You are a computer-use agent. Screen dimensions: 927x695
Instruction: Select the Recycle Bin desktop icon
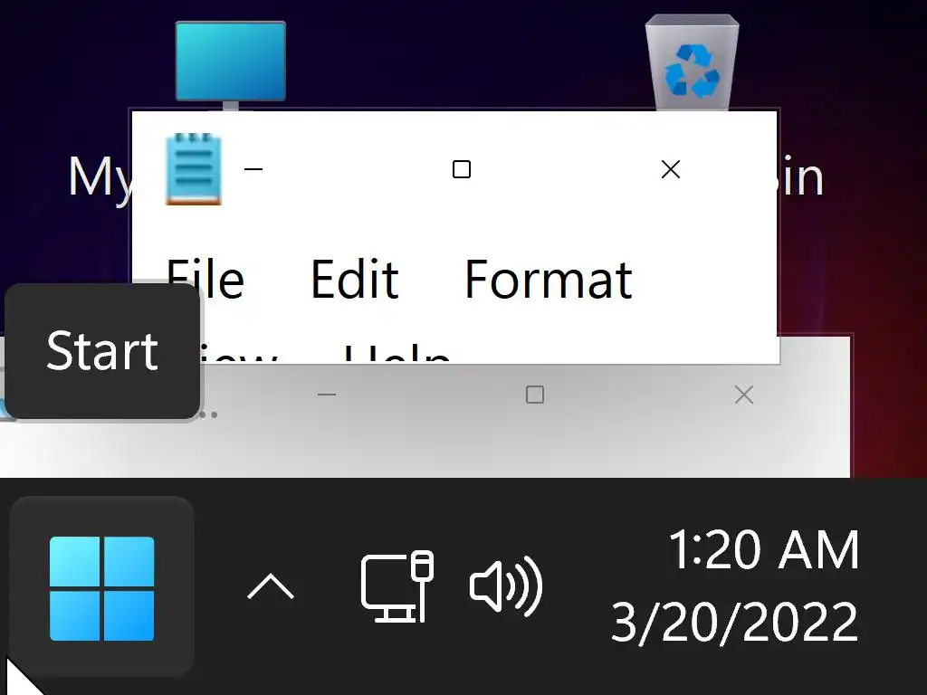(692, 62)
